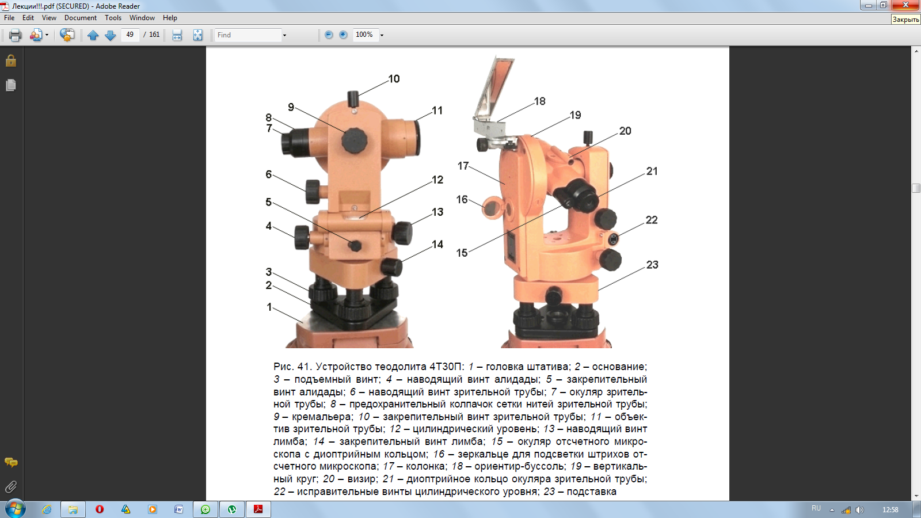Open the Window menu
The width and height of the screenshot is (921, 518).
click(x=142, y=18)
